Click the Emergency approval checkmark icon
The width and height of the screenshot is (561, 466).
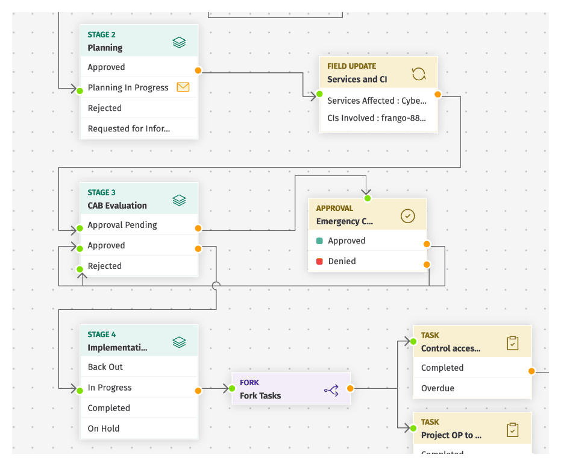pyautogui.click(x=408, y=216)
